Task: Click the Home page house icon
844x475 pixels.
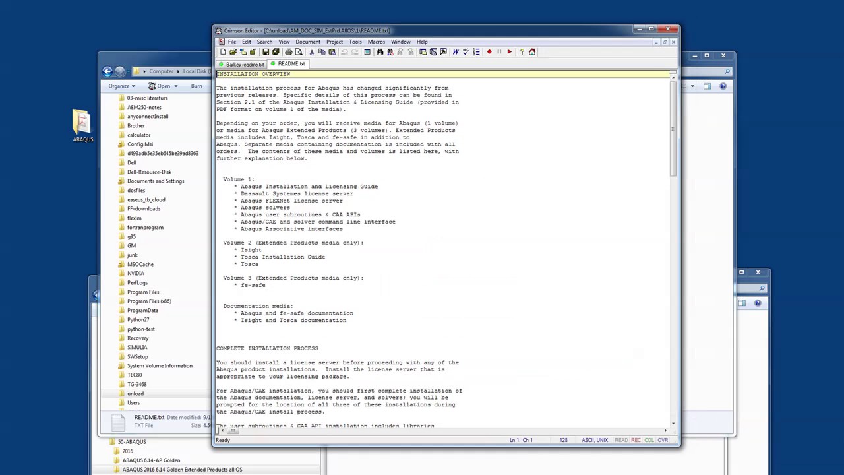Action: click(x=532, y=51)
